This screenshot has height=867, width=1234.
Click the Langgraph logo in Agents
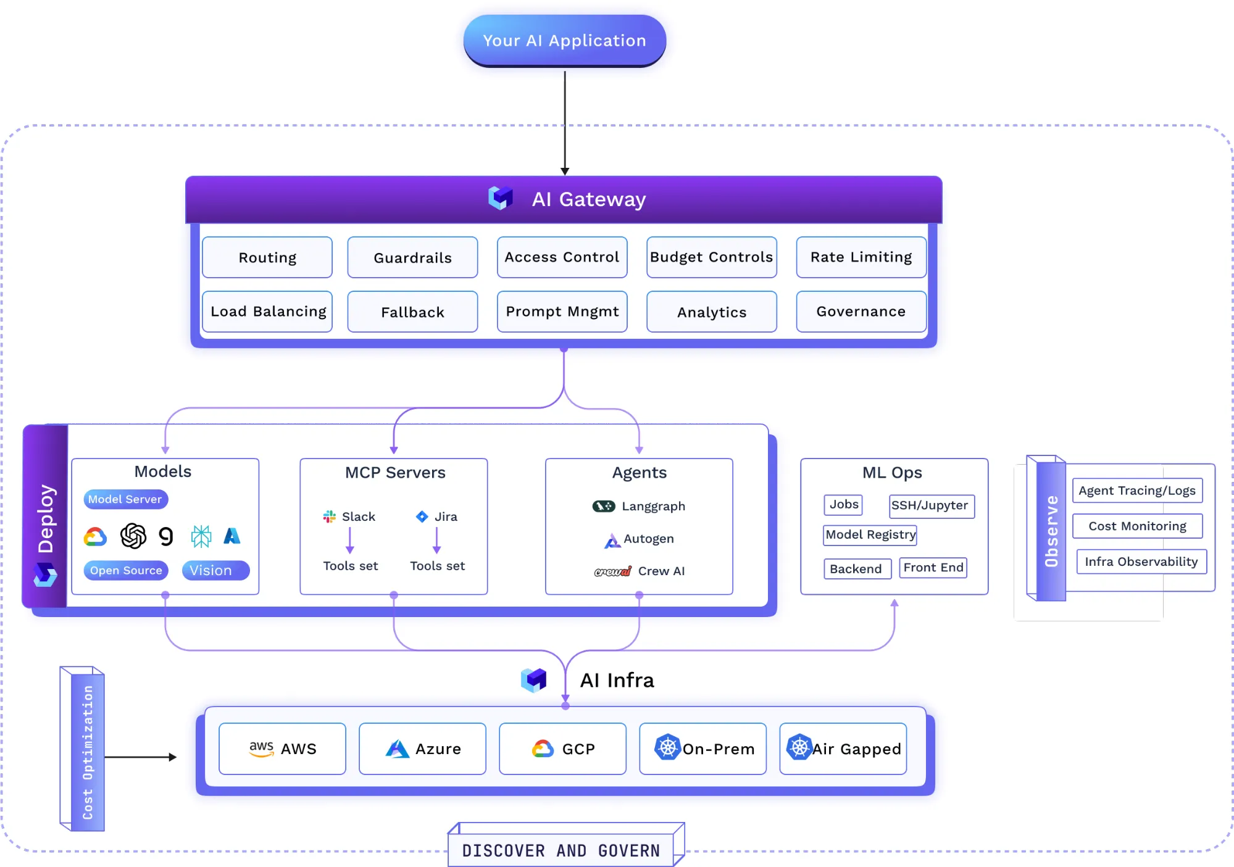point(603,506)
